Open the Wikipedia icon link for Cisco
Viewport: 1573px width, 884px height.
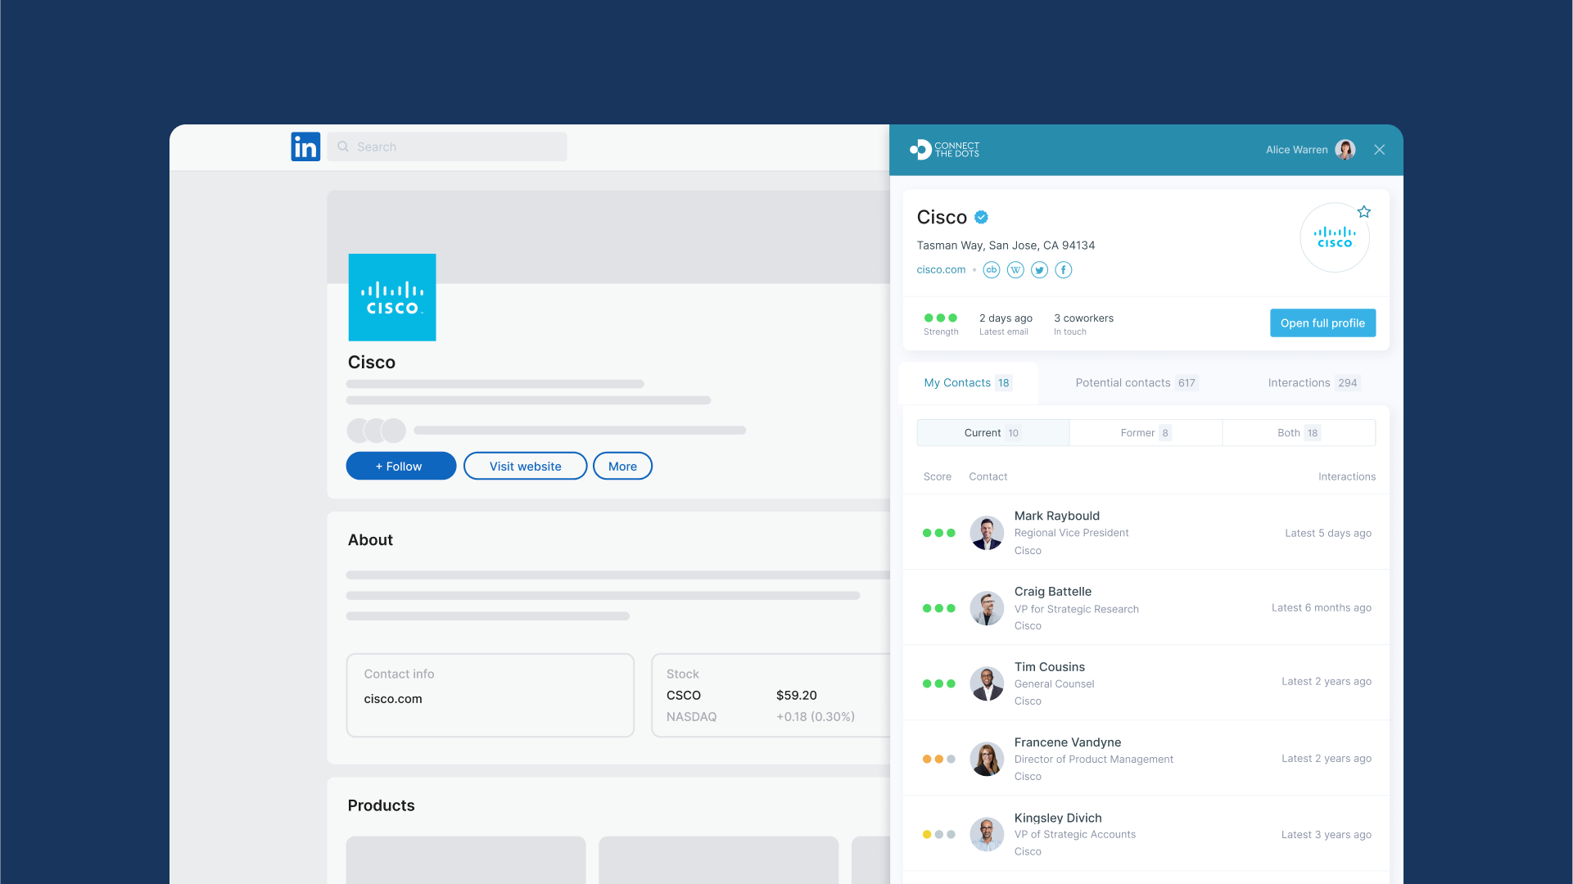pyautogui.click(x=1015, y=270)
